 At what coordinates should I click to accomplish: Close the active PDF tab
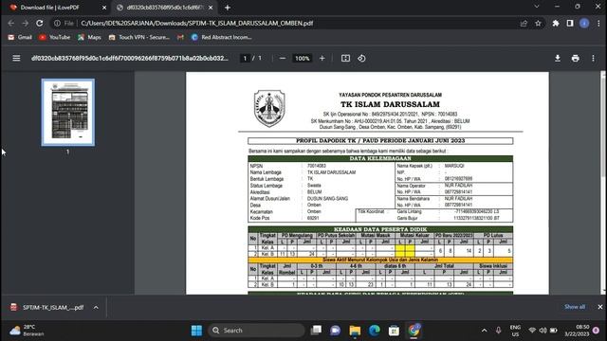[x=211, y=8]
